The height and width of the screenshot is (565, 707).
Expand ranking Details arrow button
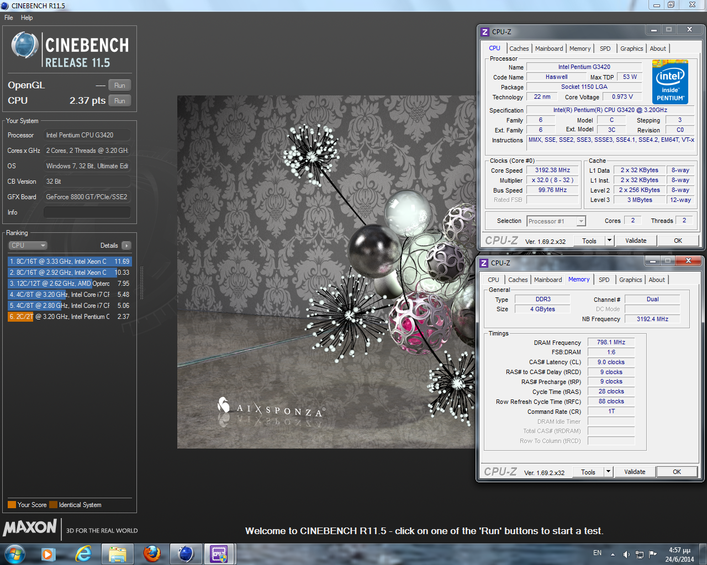tap(126, 246)
